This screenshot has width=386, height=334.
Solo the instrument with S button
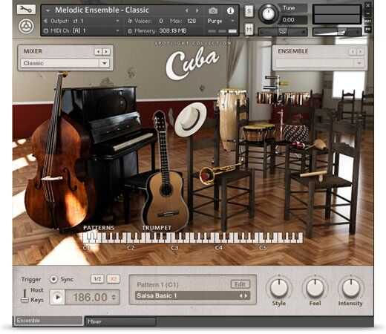(x=249, y=11)
